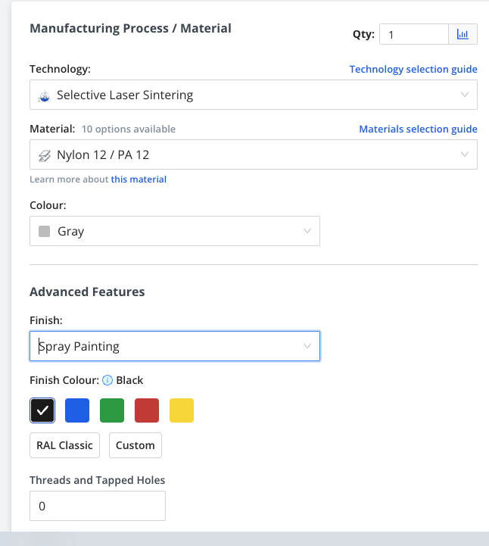Follow the 'this material' link
Viewport: 489px width, 546px height.
click(139, 179)
